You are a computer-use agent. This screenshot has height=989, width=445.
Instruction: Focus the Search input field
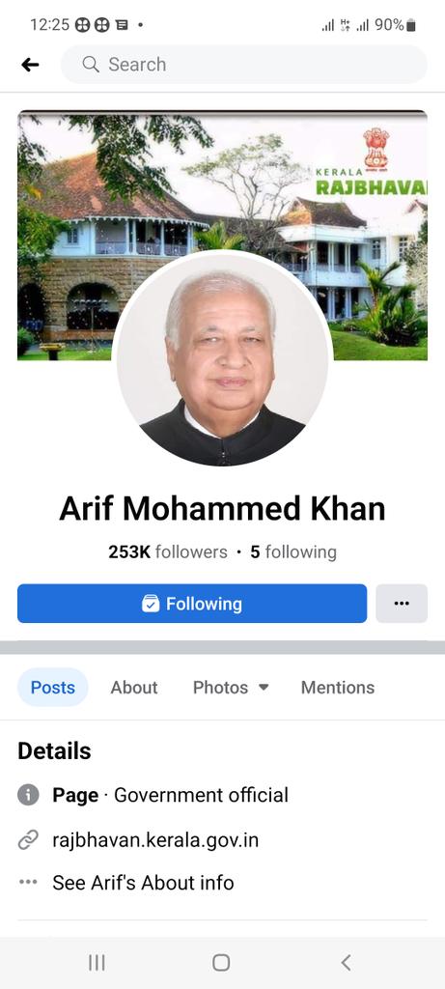click(244, 65)
